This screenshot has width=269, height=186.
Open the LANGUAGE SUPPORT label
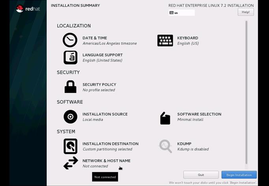click(x=103, y=55)
